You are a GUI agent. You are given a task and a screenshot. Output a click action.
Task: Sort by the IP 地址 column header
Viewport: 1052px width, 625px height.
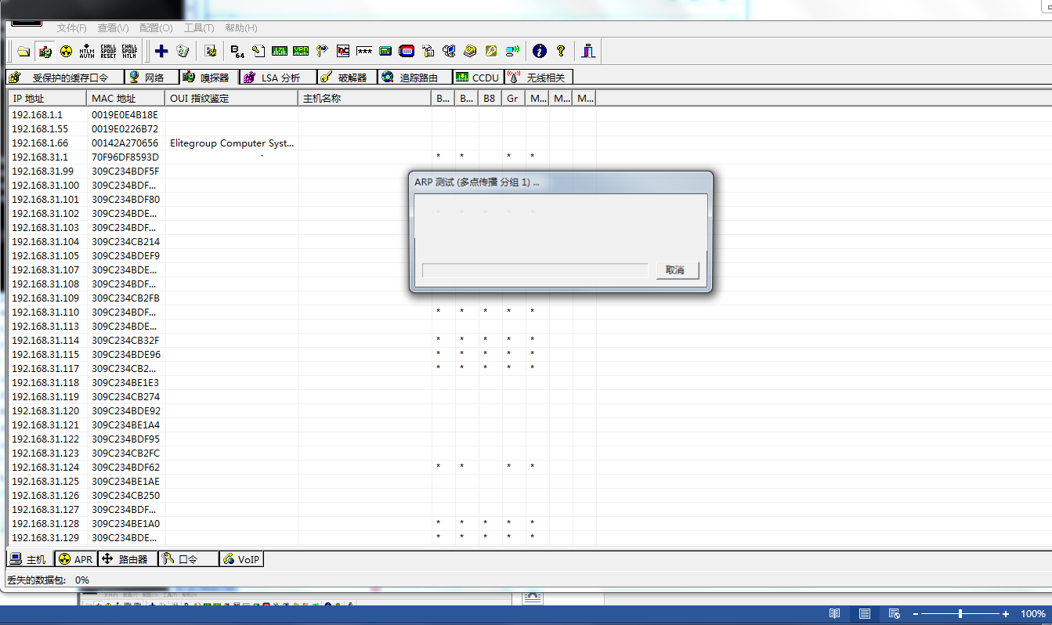tap(47, 98)
